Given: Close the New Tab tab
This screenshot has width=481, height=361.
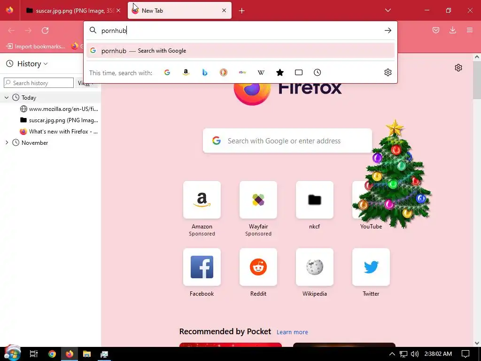Looking at the screenshot, I should tap(224, 10).
